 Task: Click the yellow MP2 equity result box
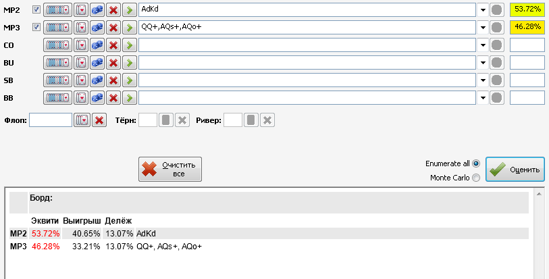pos(527,10)
